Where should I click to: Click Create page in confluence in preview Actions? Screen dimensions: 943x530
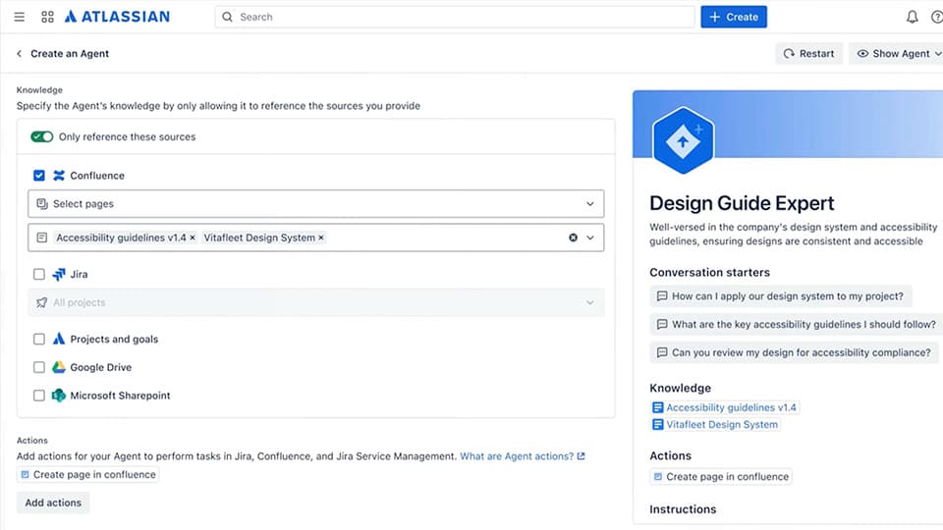720,477
